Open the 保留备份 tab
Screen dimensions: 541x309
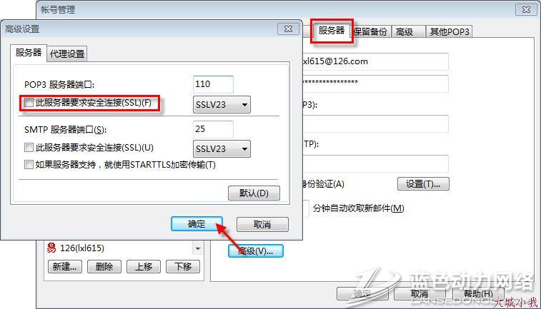coord(370,32)
